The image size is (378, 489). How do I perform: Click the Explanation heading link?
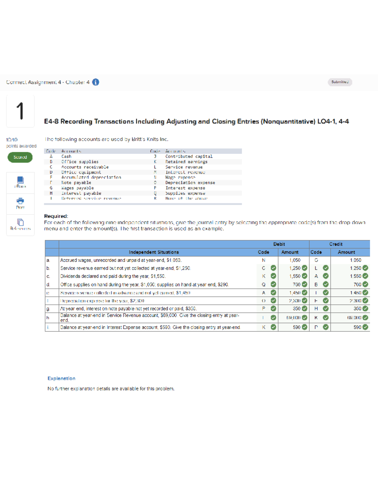tap(61, 378)
